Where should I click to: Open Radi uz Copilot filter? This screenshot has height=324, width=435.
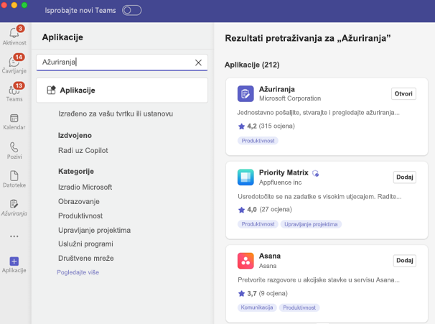coord(83,150)
